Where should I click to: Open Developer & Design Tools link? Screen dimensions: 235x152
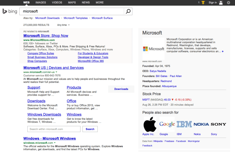pyautogui.click(x=93, y=57)
